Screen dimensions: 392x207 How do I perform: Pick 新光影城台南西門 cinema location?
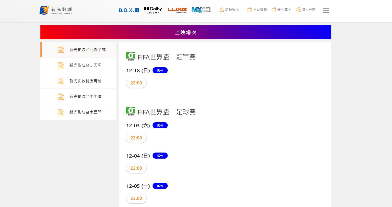point(78,112)
